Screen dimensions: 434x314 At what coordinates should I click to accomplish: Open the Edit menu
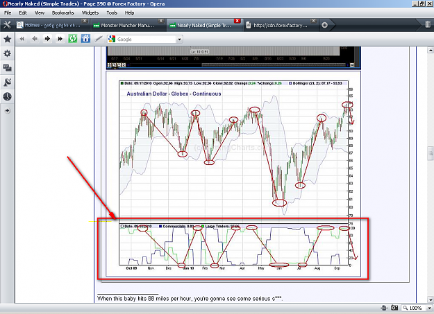coord(23,12)
